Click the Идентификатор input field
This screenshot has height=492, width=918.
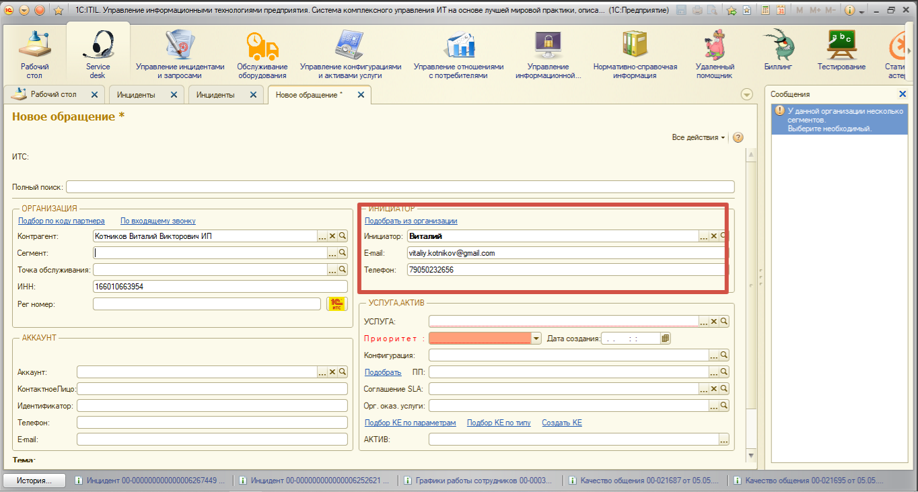(212, 406)
